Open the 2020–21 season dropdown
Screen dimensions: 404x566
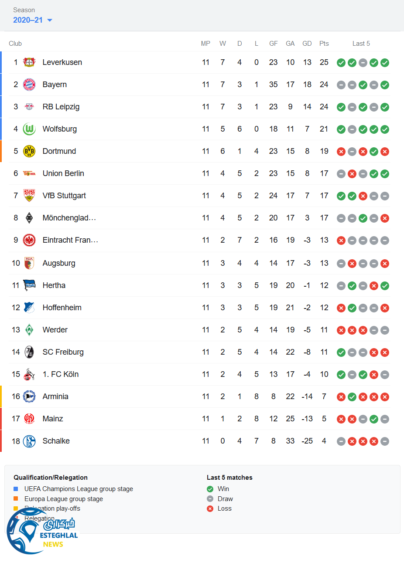pyautogui.click(x=28, y=20)
